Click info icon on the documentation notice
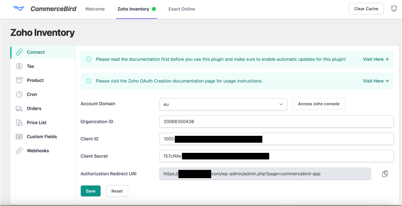Image resolution: width=402 pixels, height=206 pixels. (x=89, y=59)
